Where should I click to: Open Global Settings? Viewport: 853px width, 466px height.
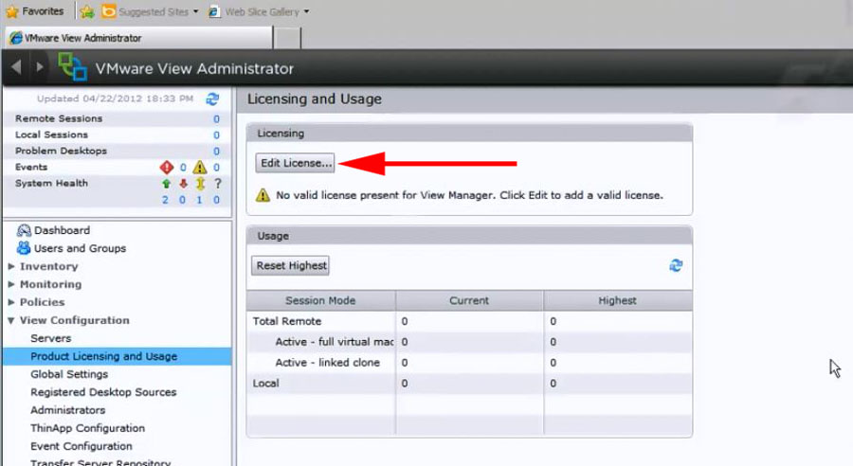point(69,374)
